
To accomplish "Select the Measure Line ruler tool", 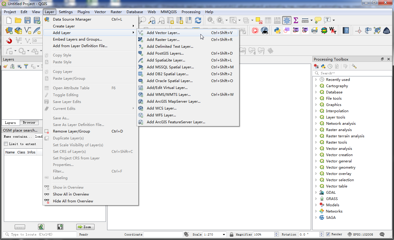I will 305,20.
